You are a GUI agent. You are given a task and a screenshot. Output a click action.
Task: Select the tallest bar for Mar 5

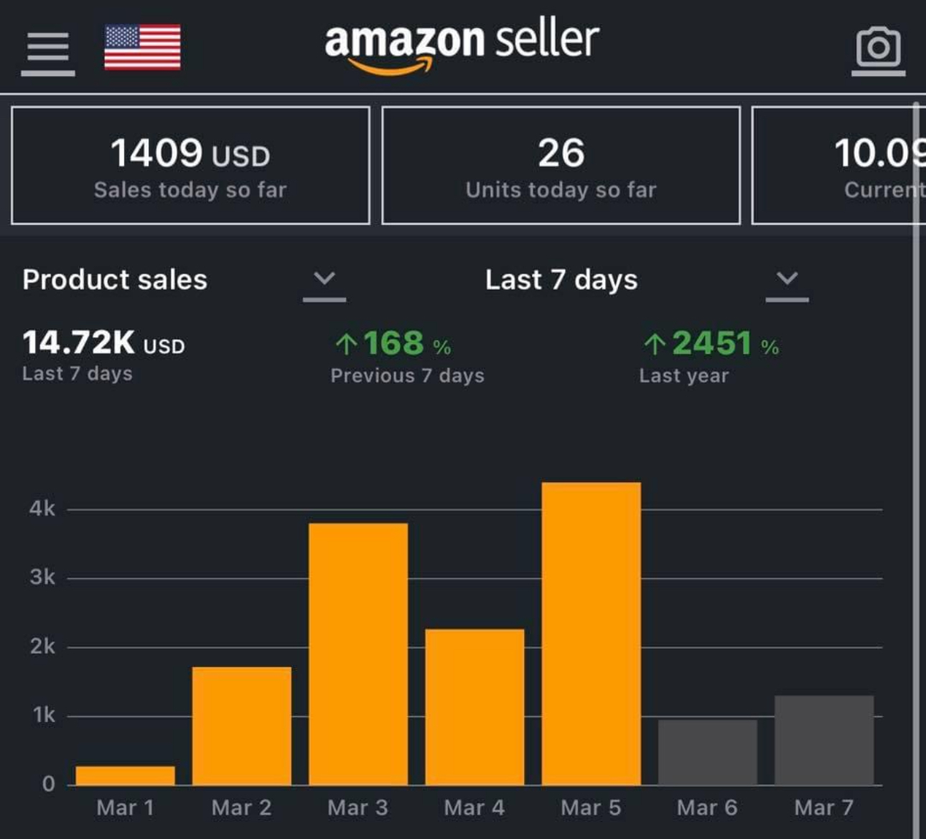(x=591, y=634)
